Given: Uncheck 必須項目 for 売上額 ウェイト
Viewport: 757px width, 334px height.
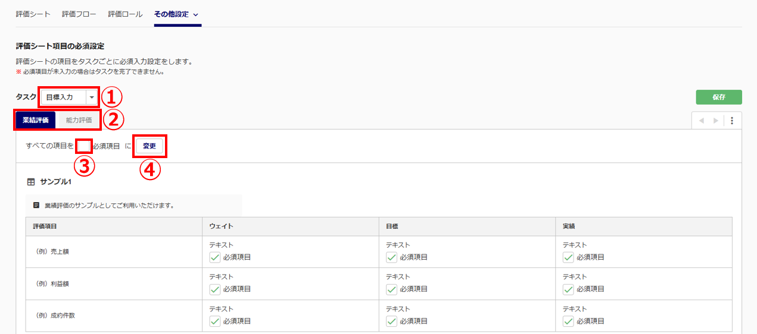Looking at the screenshot, I should coord(215,257).
